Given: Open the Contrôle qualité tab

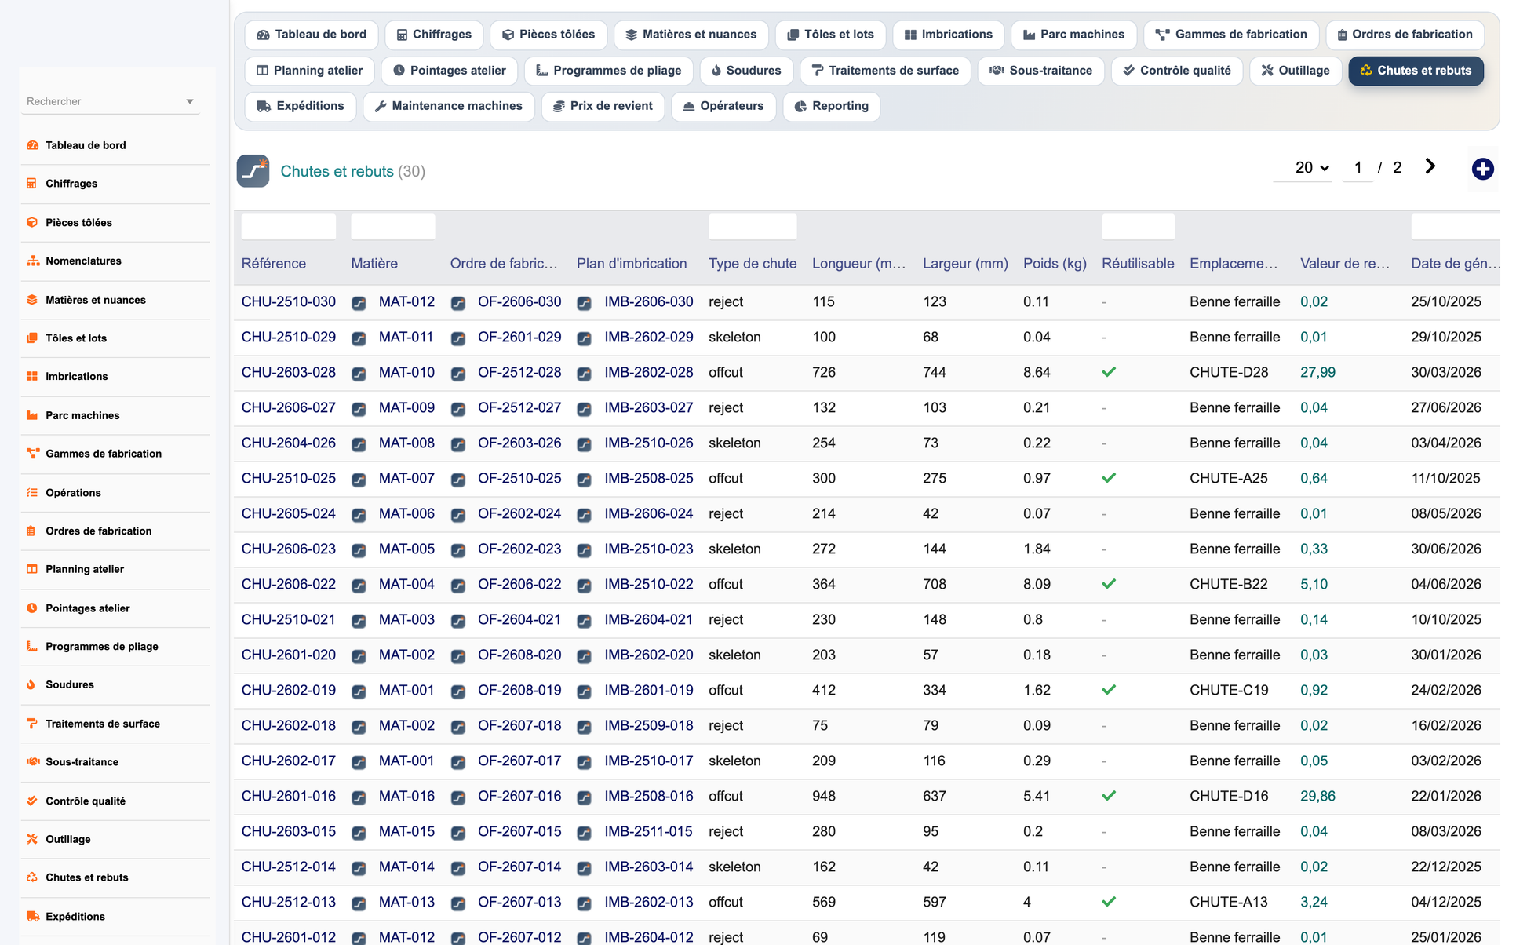Looking at the screenshot, I should pyautogui.click(x=1176, y=71).
